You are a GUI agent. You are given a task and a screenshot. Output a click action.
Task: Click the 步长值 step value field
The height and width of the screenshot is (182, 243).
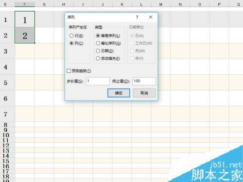pos(98,81)
